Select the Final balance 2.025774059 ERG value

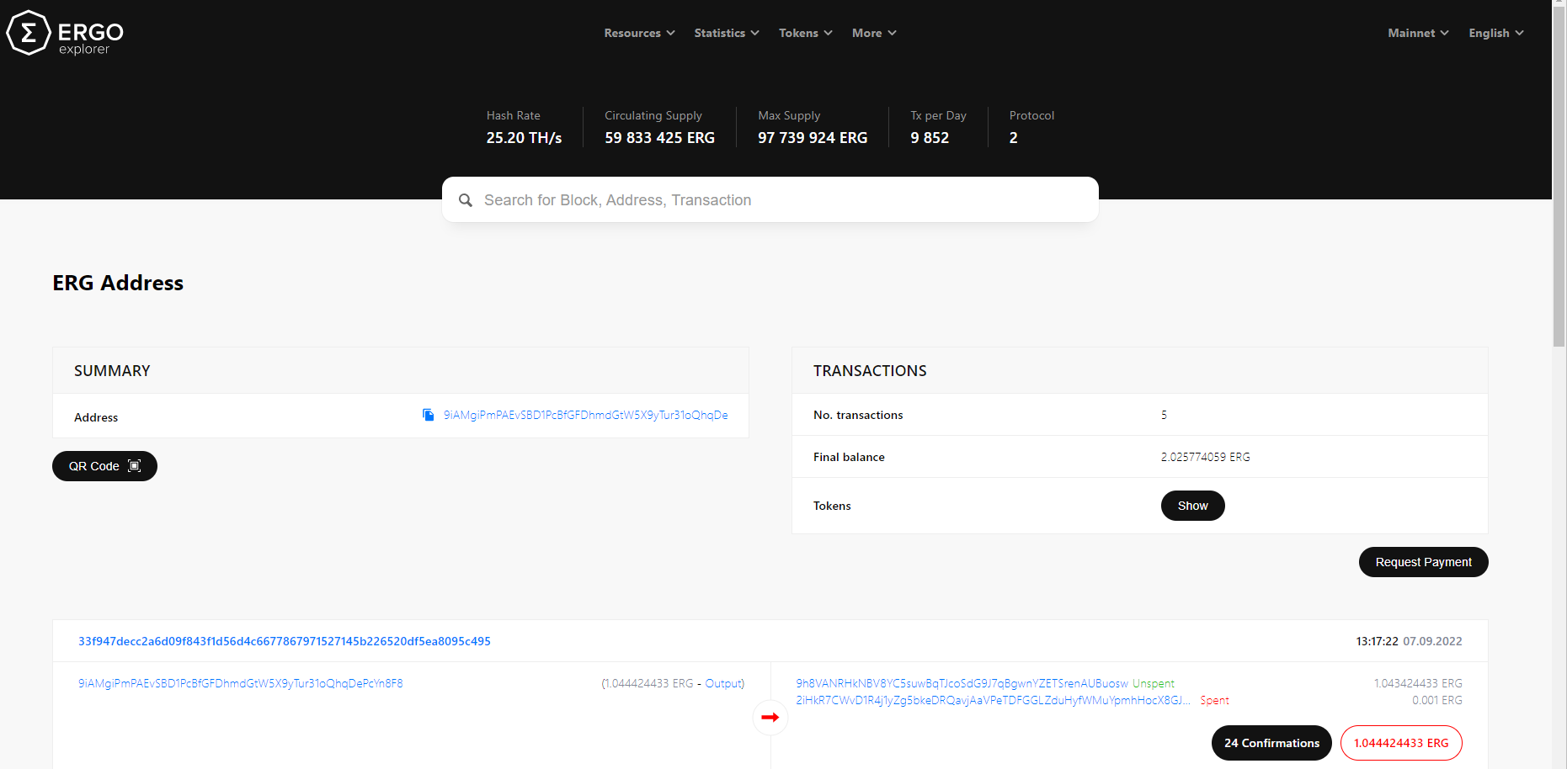click(x=1205, y=457)
